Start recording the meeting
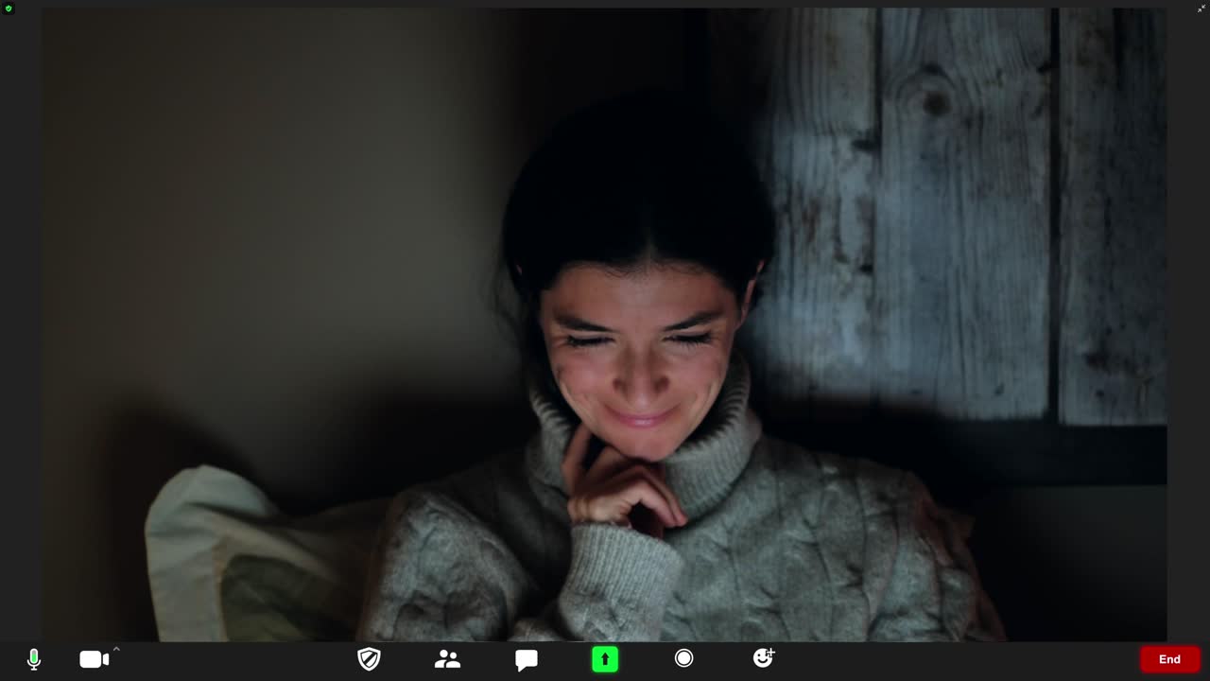This screenshot has width=1210, height=681. (683, 658)
